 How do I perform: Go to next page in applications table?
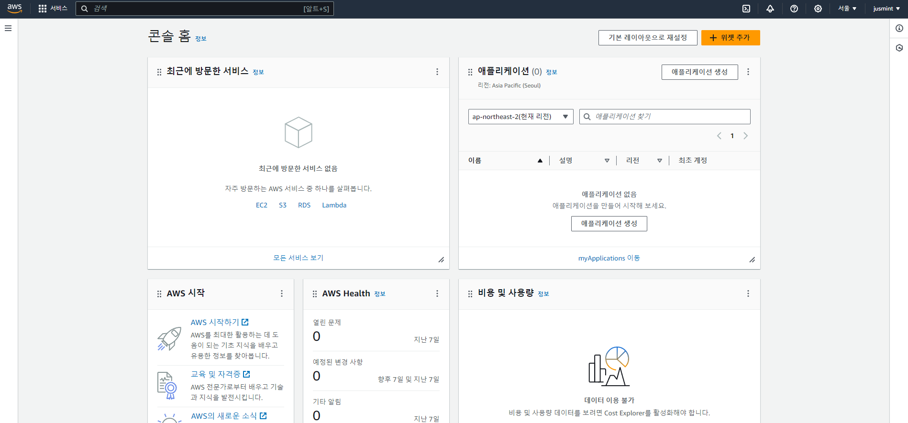(745, 136)
